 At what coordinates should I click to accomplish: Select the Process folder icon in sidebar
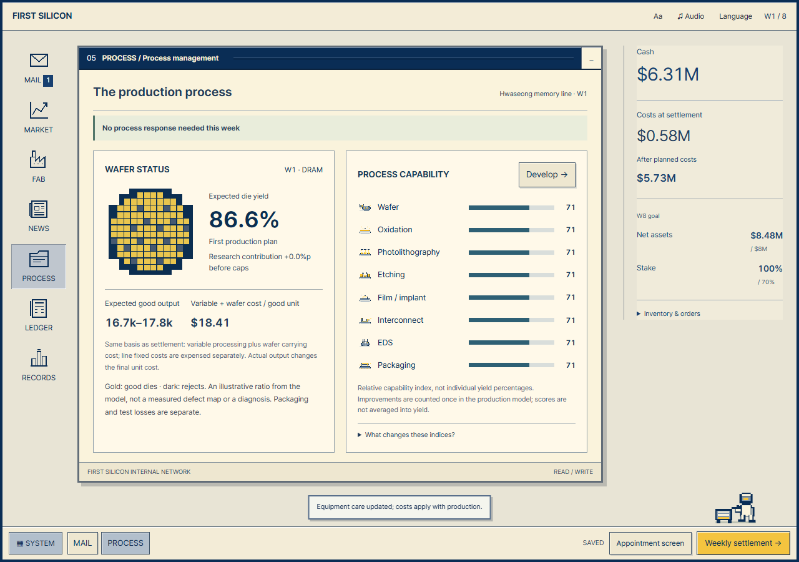(39, 259)
